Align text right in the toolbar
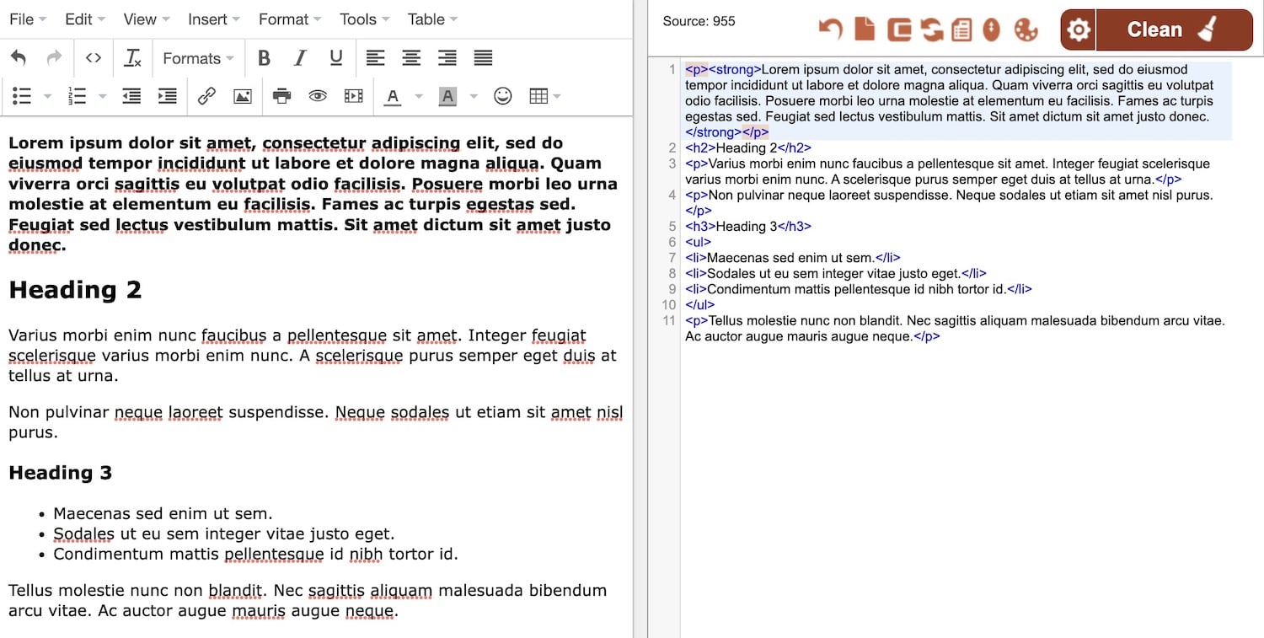The height and width of the screenshot is (638, 1264). pyautogui.click(x=447, y=58)
